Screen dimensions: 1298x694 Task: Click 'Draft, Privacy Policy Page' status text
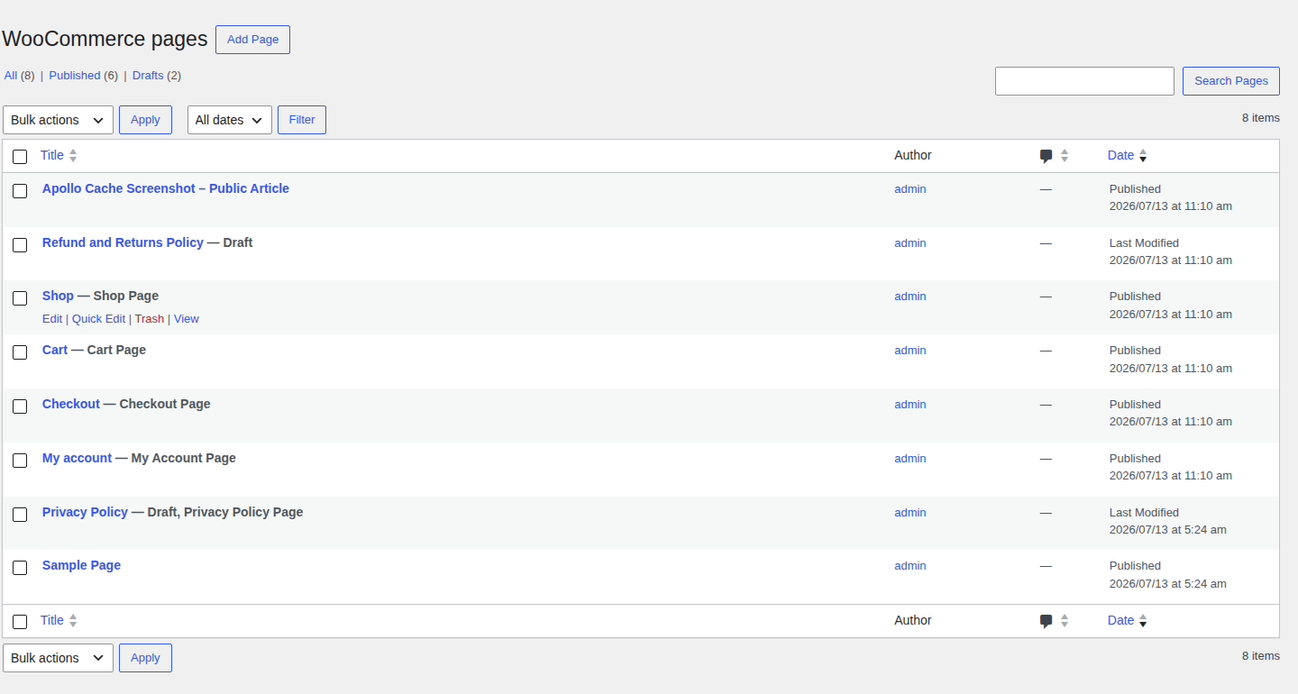tap(225, 512)
